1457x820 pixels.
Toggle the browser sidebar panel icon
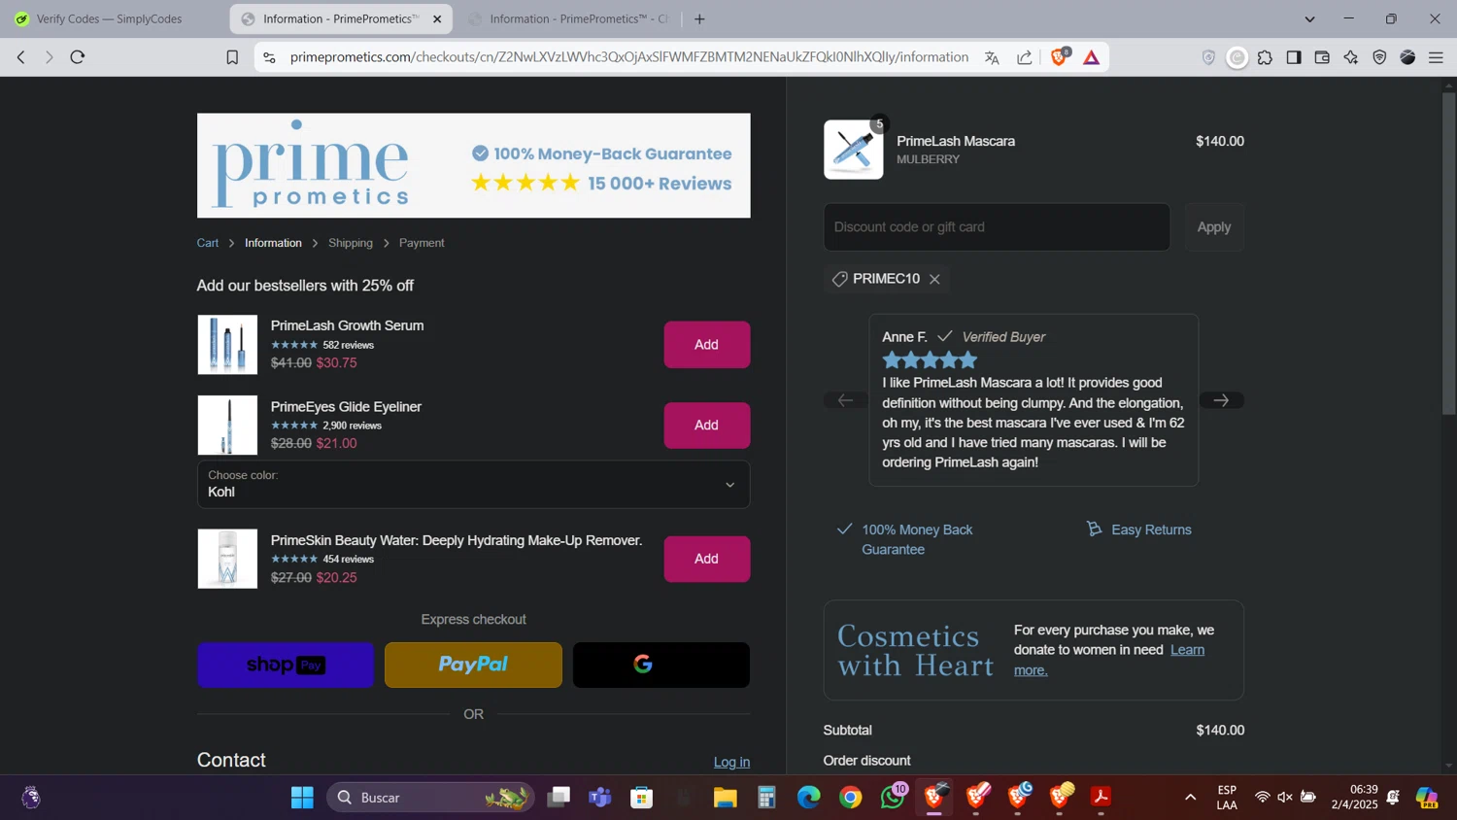click(x=1294, y=57)
